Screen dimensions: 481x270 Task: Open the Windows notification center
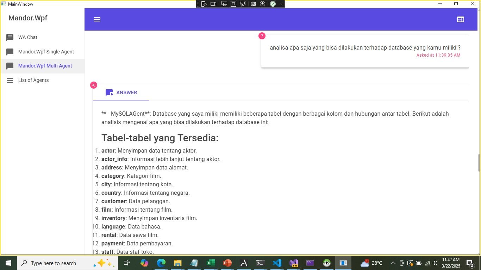470,263
